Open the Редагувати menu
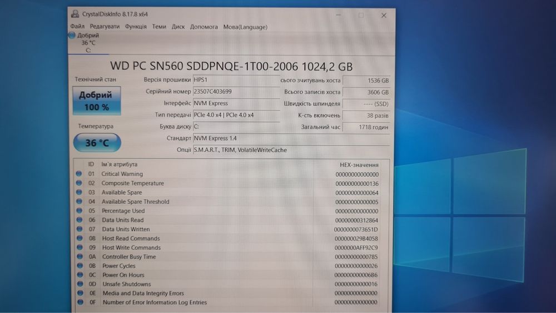The height and width of the screenshot is (313, 556). [105, 27]
